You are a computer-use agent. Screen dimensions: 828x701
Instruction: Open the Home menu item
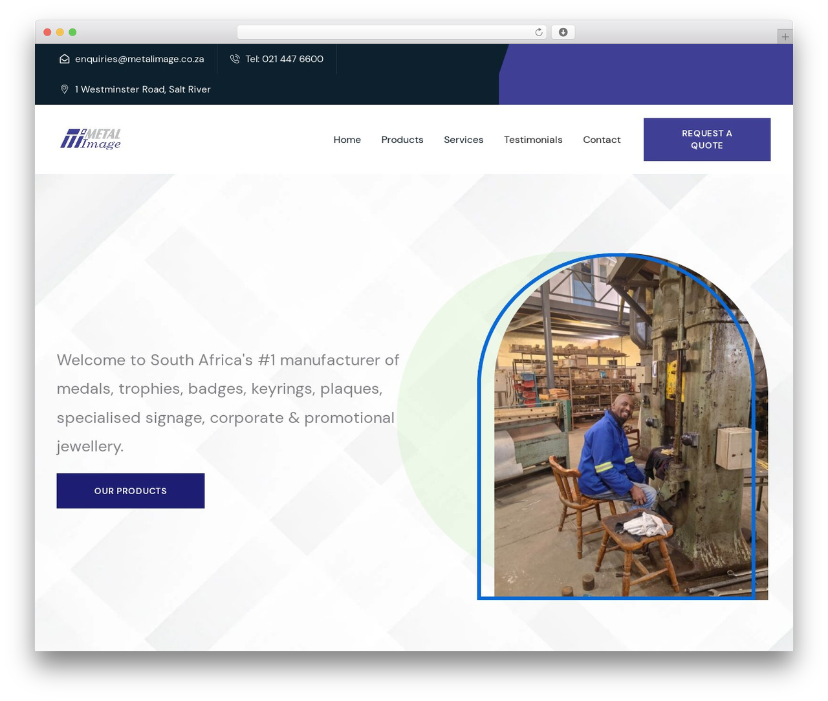coord(347,140)
